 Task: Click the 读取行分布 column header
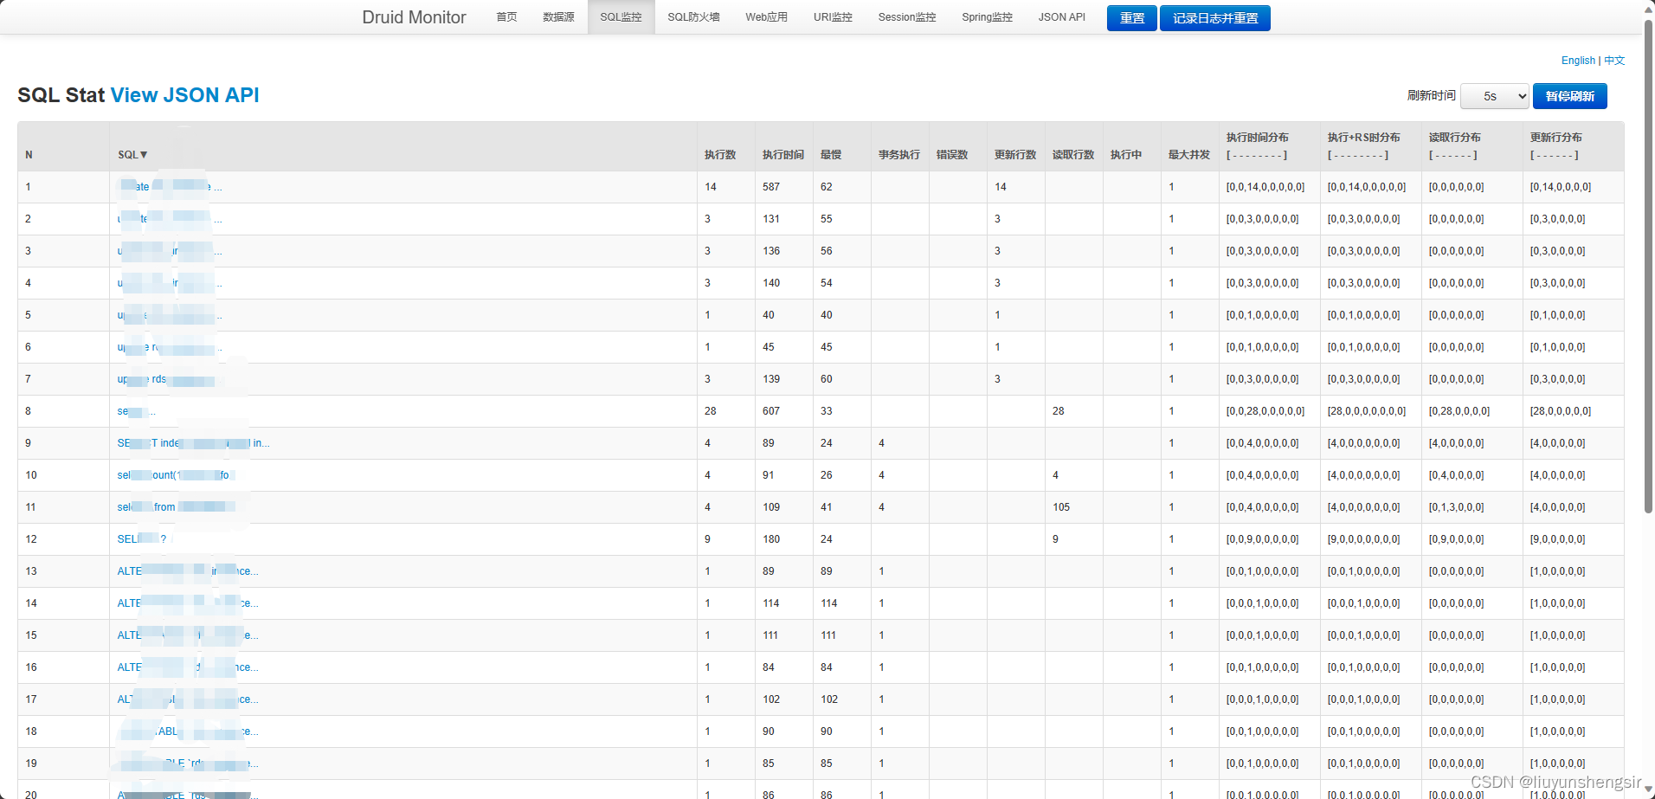[x=1454, y=138]
